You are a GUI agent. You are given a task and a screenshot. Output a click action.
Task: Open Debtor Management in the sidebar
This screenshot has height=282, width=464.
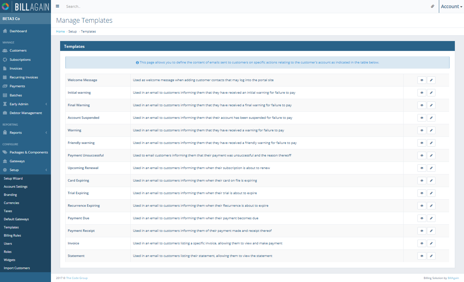(25, 113)
